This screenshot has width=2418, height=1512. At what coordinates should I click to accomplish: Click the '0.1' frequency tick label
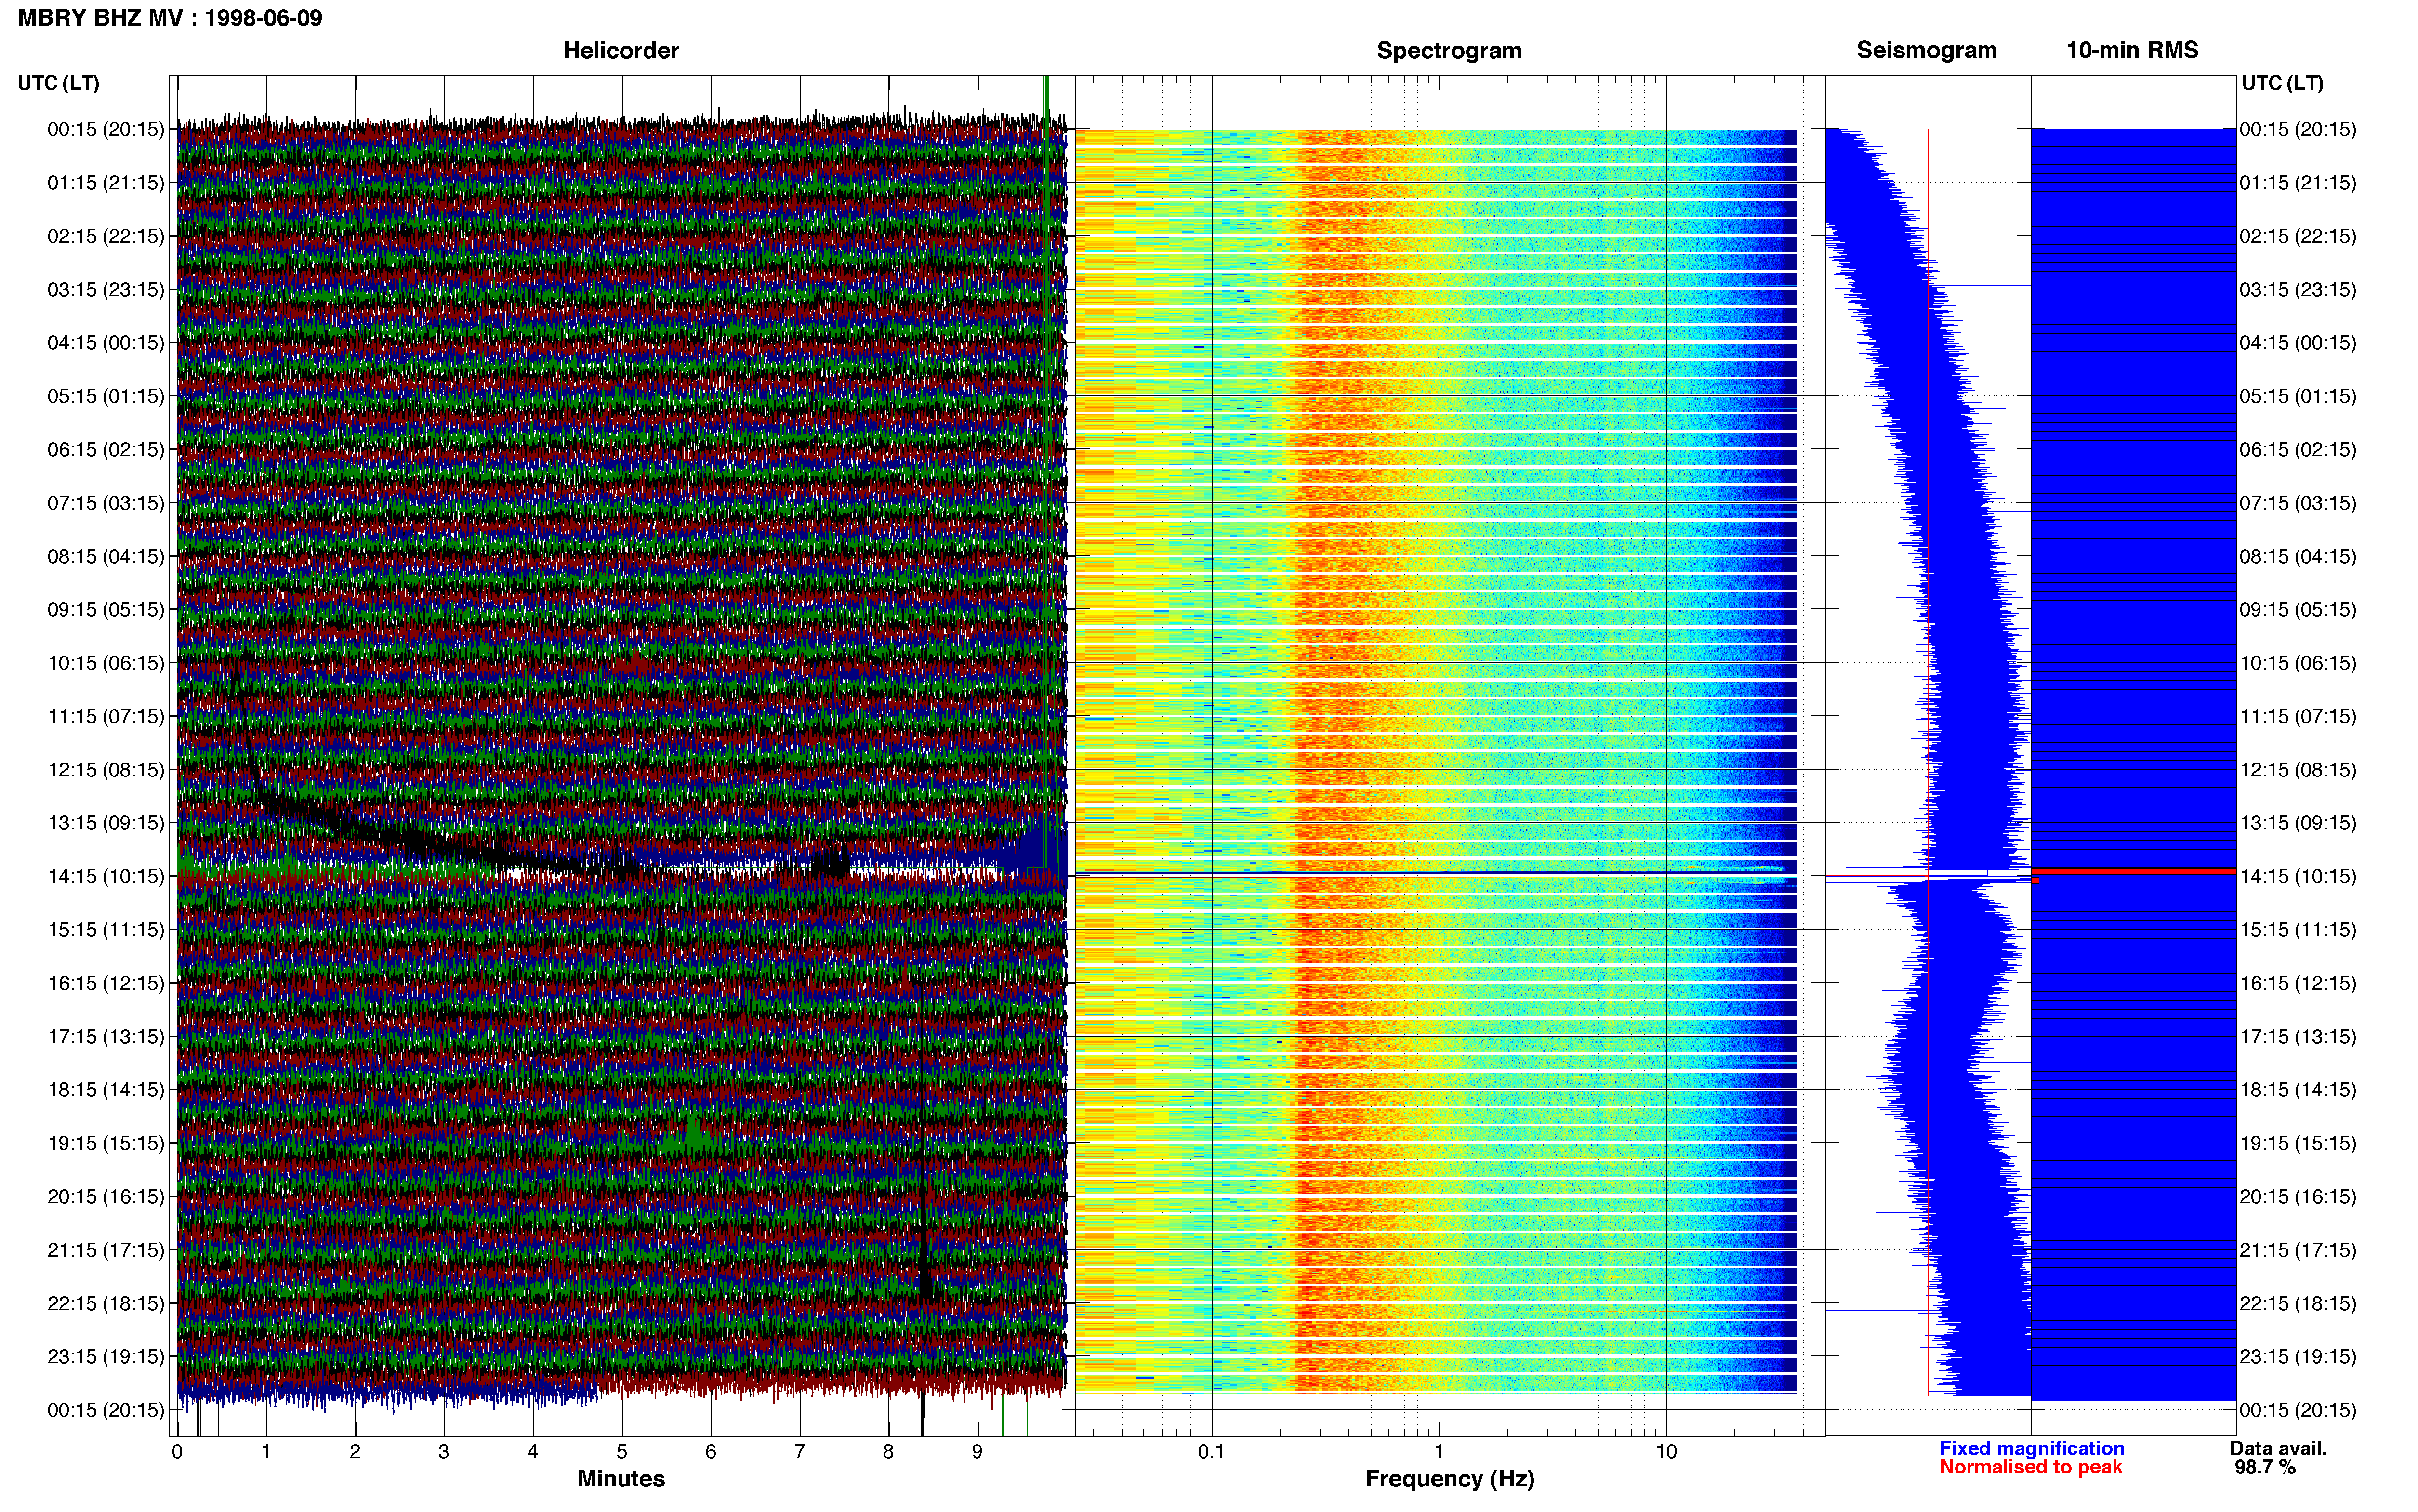pos(1211,1451)
